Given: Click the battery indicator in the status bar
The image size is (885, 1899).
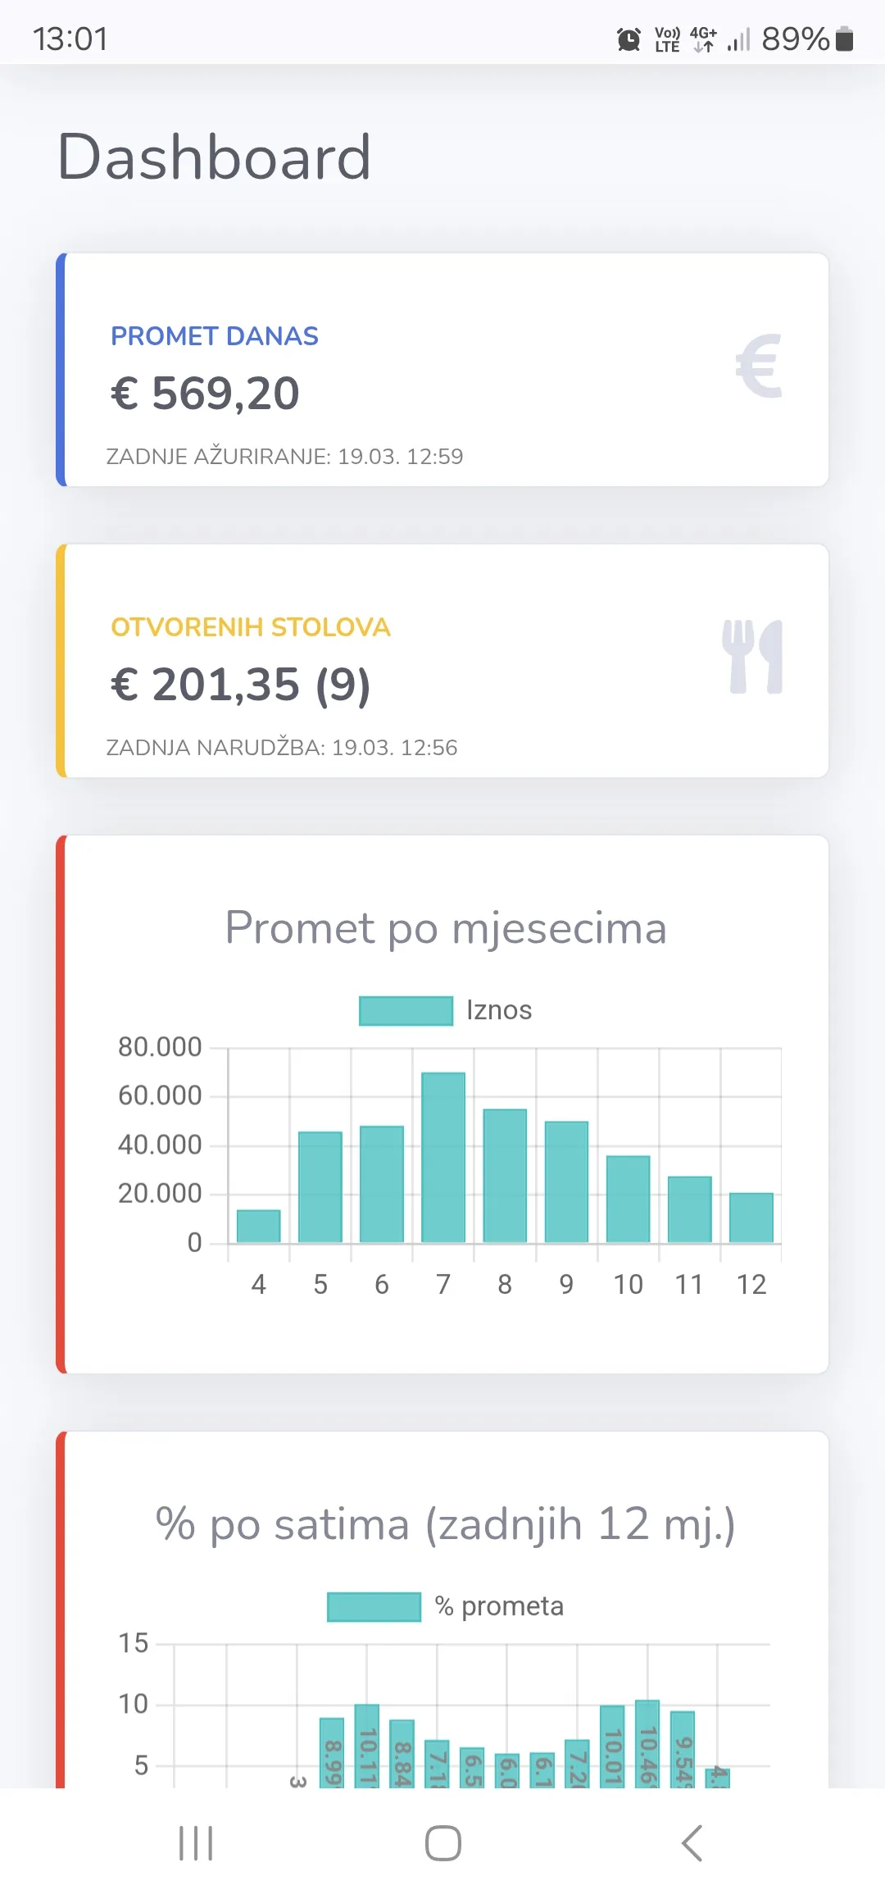Looking at the screenshot, I should 844,39.
